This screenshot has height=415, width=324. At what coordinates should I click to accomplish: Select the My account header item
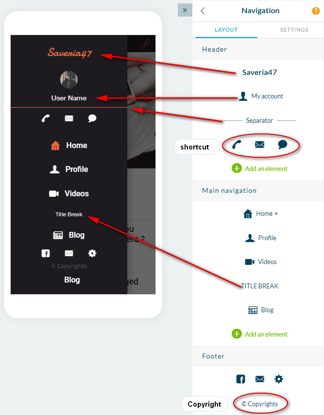[x=261, y=96]
